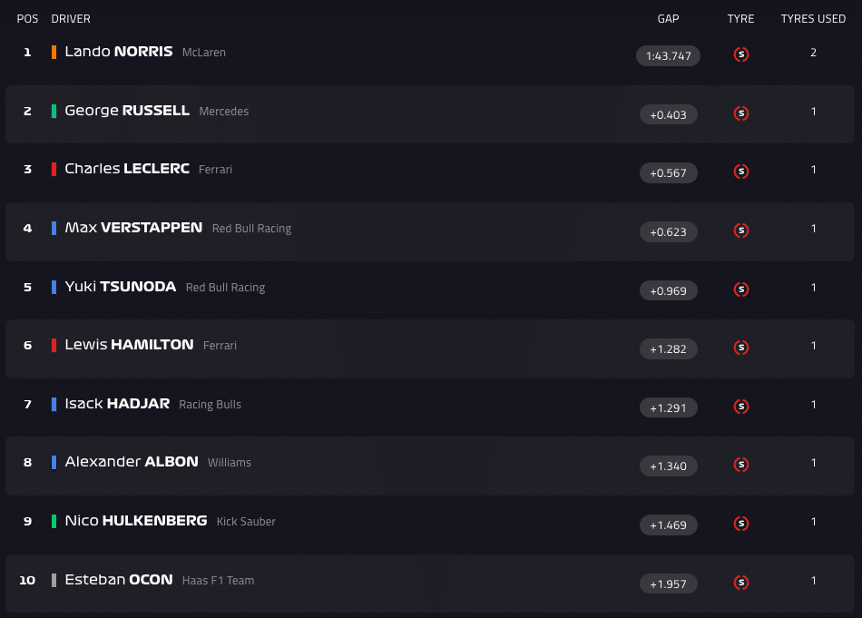Click the DRIVER column header
Viewport: 862px width, 618px height.
[71, 19]
